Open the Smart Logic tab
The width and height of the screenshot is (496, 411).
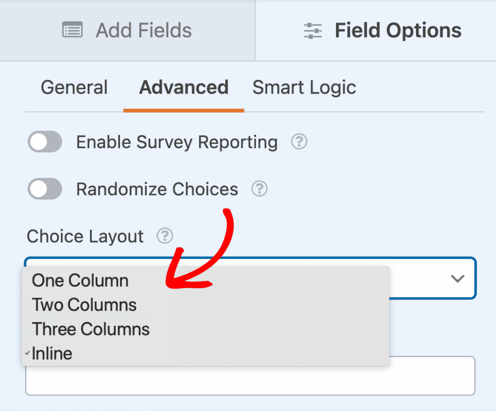pyautogui.click(x=304, y=87)
